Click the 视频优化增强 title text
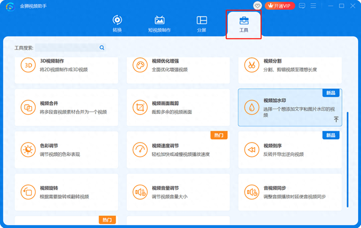 [165, 61]
